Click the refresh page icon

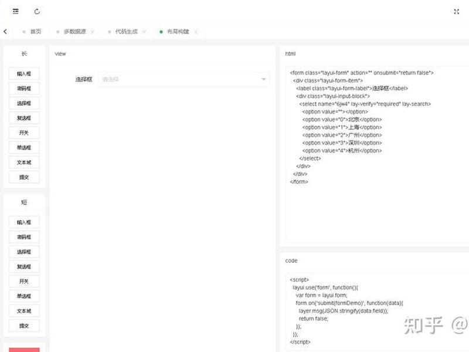tap(37, 11)
